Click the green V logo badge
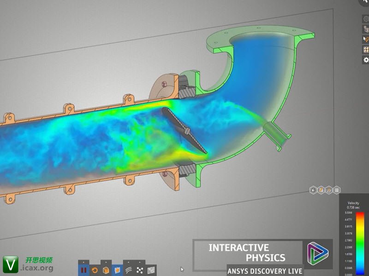This screenshot has height=276, width=369. click(x=11, y=264)
